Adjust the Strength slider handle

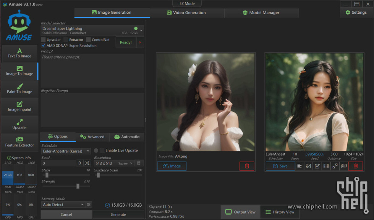78,186
